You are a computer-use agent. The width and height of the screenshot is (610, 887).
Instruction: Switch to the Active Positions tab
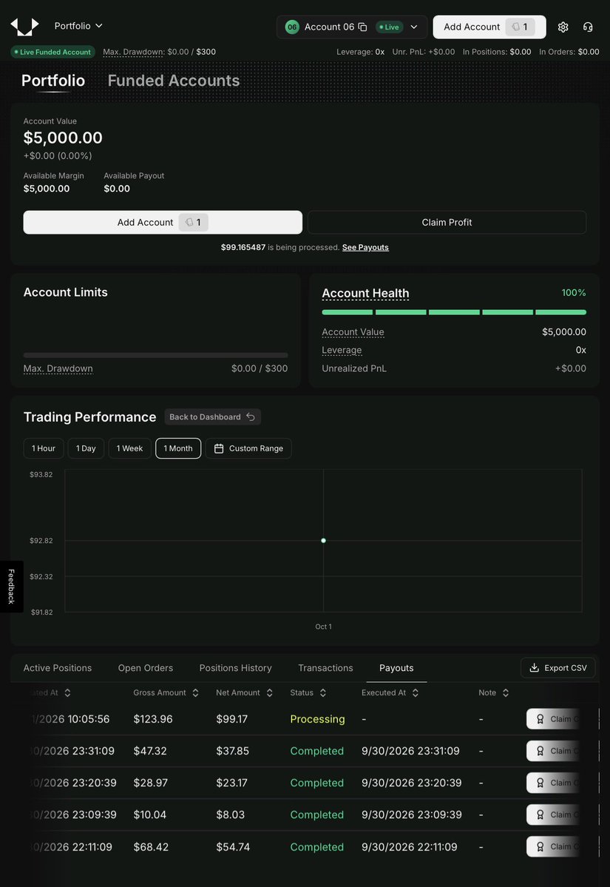point(57,668)
